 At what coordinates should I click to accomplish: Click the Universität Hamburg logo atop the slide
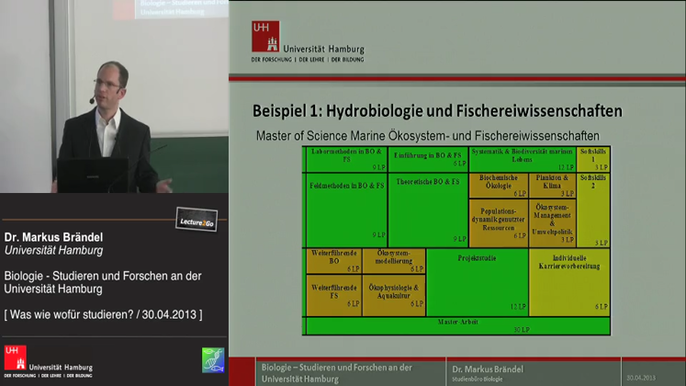tap(308, 41)
